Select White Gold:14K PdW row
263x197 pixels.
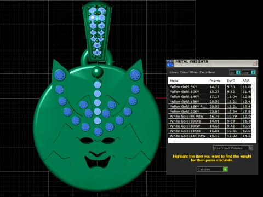tap(210, 136)
